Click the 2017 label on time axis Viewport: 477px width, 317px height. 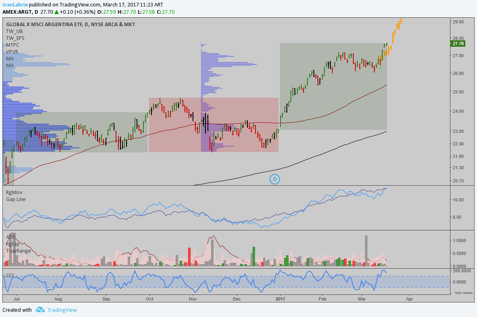point(280,299)
